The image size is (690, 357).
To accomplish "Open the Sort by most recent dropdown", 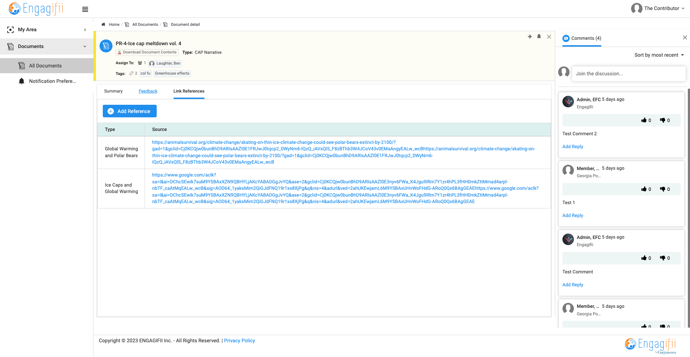I will click(659, 55).
